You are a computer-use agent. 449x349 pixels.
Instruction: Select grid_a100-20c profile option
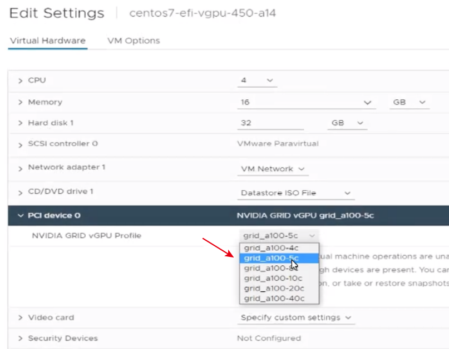coord(279,288)
